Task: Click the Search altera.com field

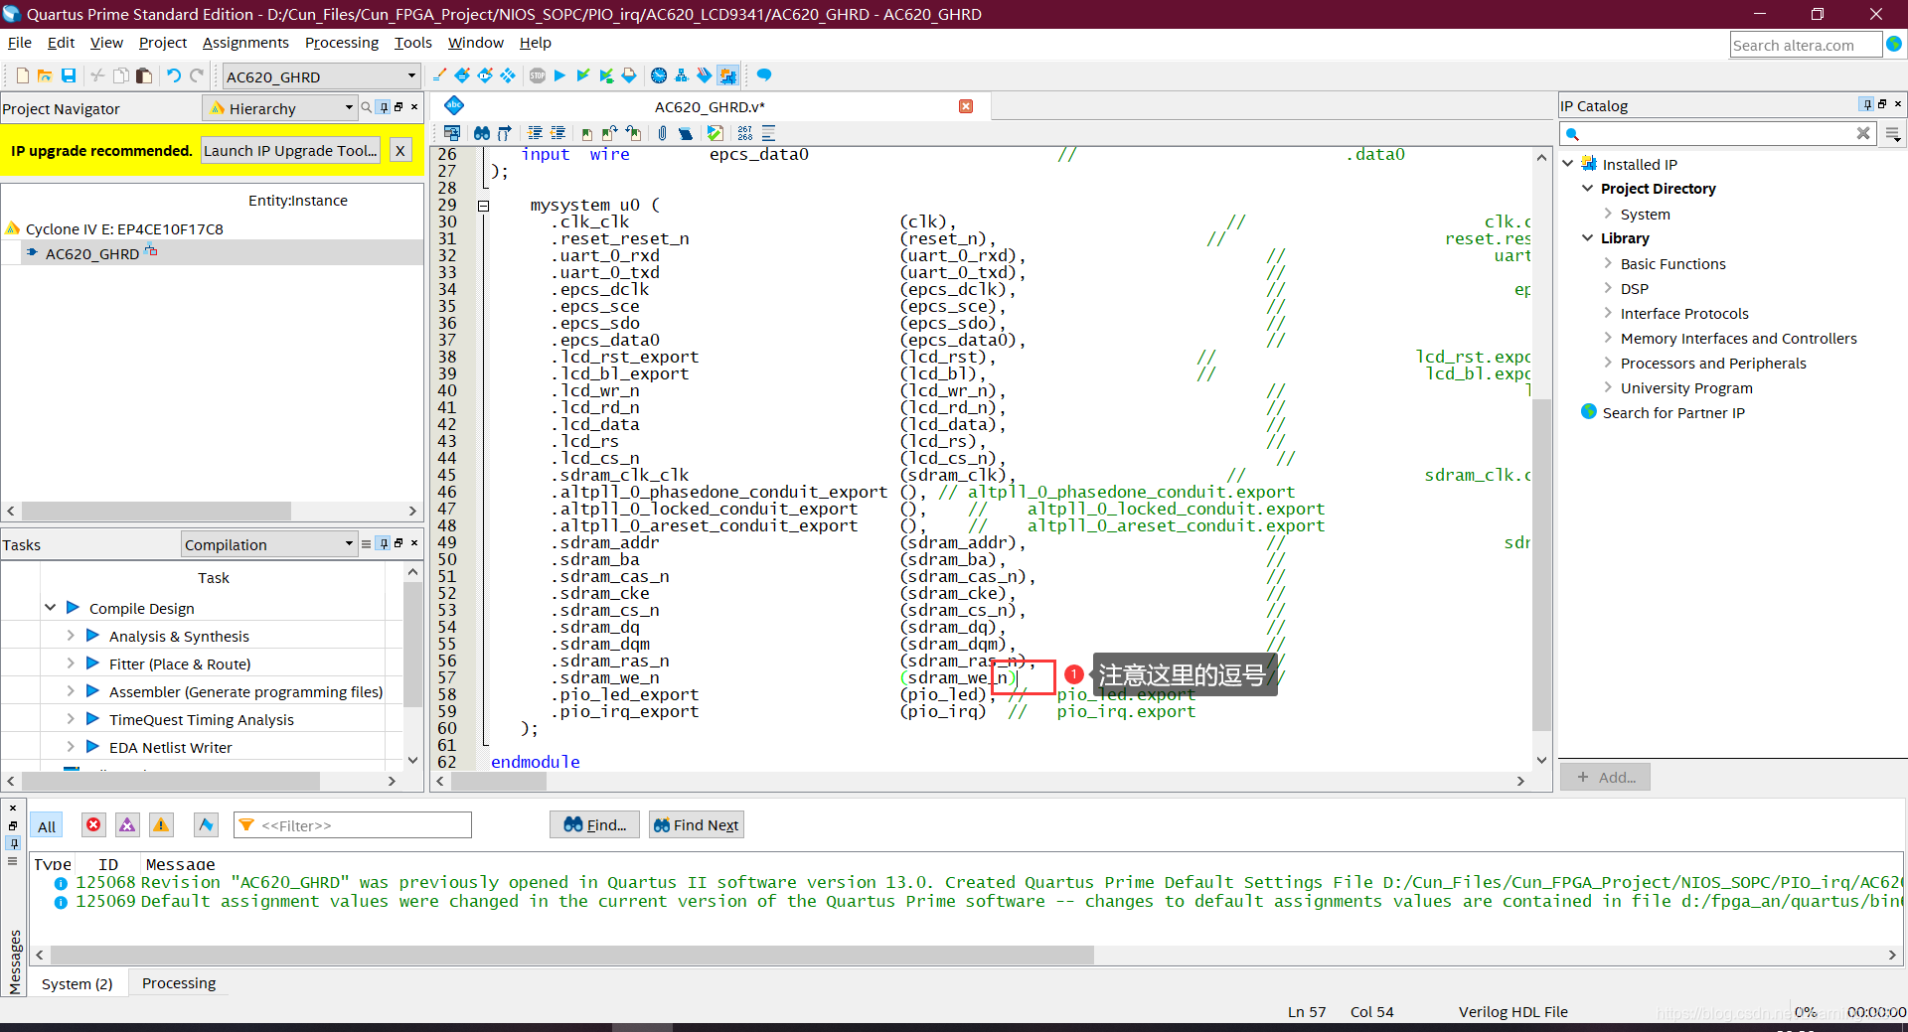Action: pos(1806,45)
